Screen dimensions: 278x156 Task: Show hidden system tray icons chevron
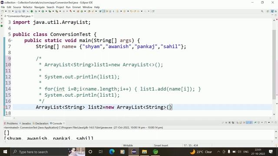pyautogui.click(x=218, y=152)
